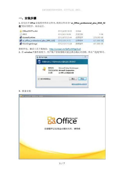Click the VisioSingleImage installer icon
Screen dimensions: 124x175
(20, 44)
